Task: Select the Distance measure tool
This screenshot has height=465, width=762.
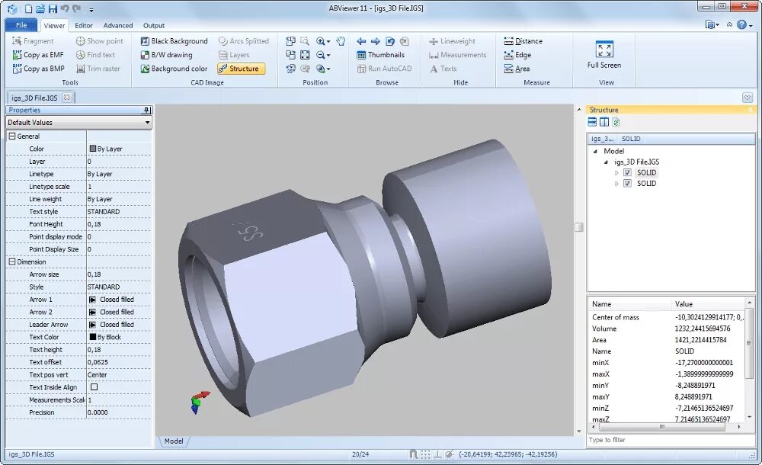Action: pyautogui.click(x=523, y=41)
